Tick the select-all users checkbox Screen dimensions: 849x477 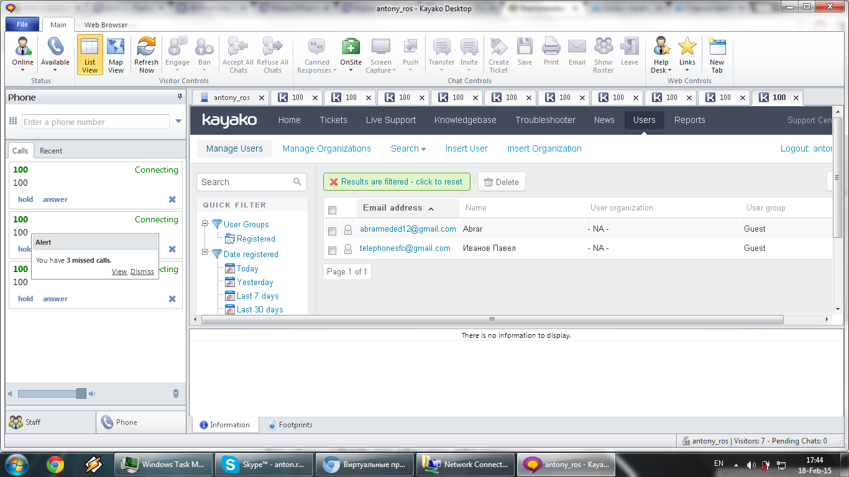point(332,210)
